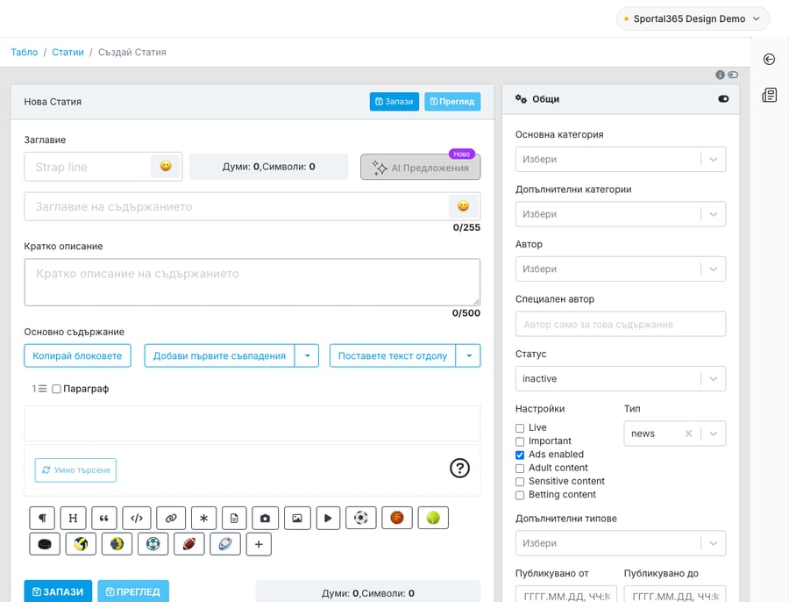Focus Кратко описание textarea
789x602 pixels.
coord(252,282)
